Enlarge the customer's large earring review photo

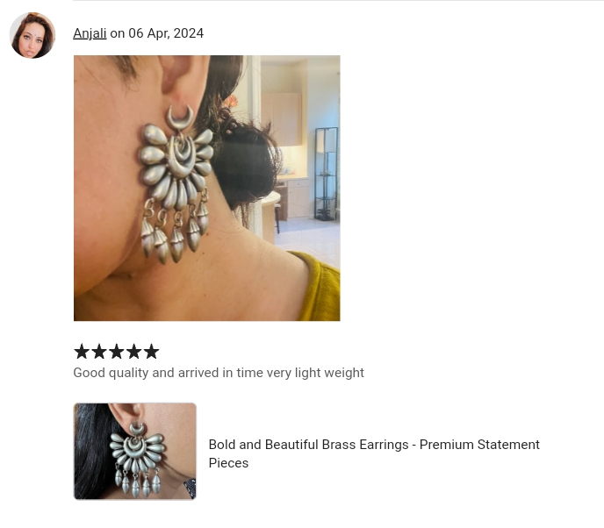(207, 189)
